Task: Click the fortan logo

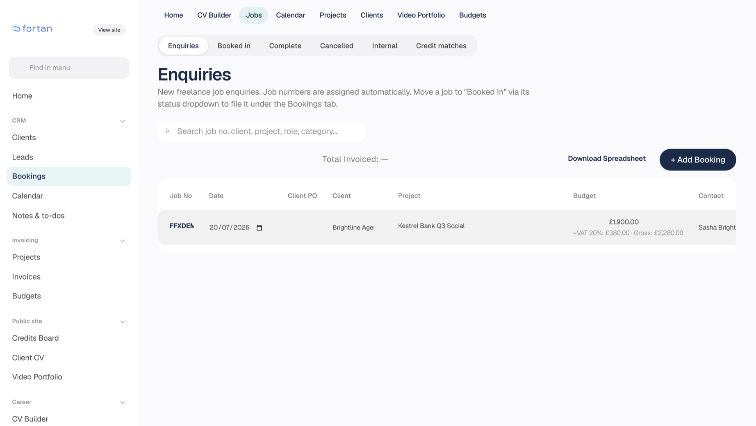Action: [32, 28]
